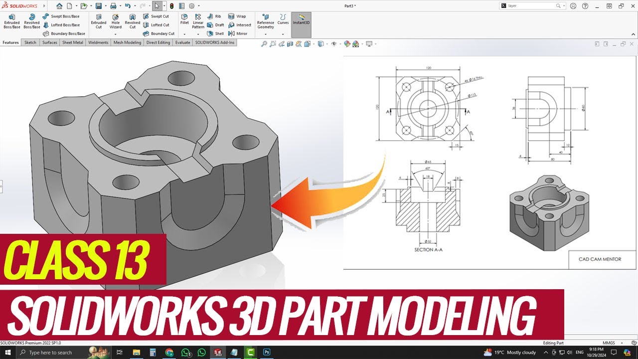Image resolution: width=638 pixels, height=359 pixels.
Task: Use the Intersect command
Action: [240, 25]
